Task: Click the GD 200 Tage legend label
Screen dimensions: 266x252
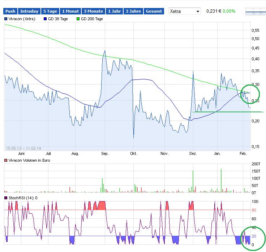Action: pos(92,19)
